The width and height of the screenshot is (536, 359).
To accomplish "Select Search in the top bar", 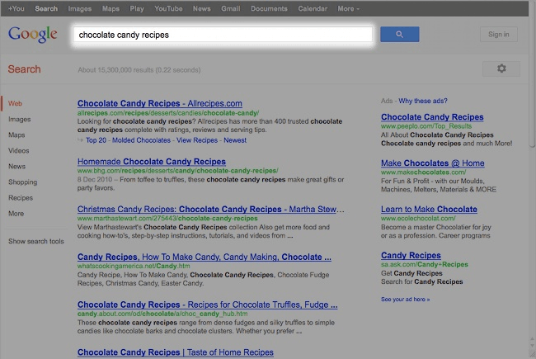I will [46, 8].
